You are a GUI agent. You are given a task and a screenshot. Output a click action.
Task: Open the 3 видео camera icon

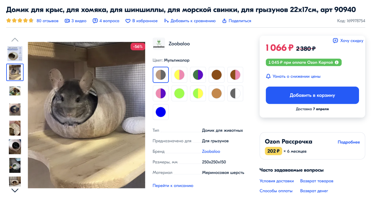coord(67,21)
